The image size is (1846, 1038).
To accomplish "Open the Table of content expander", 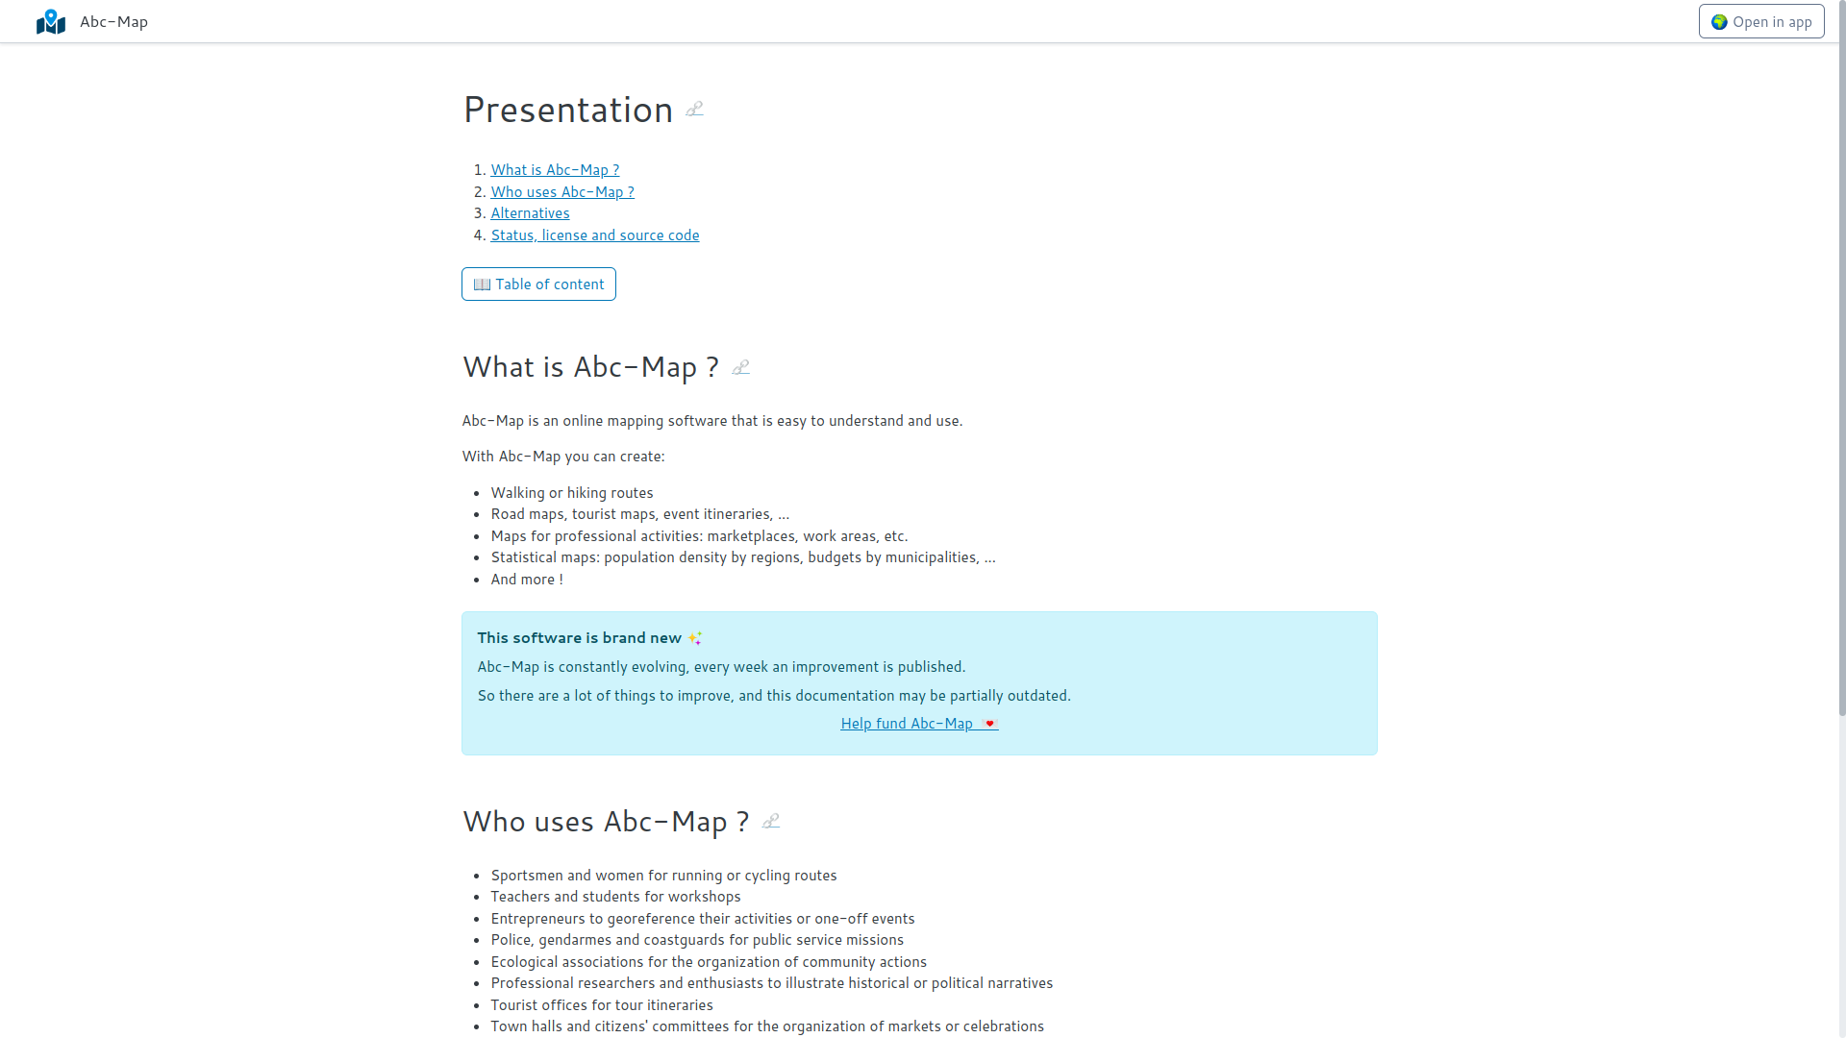I will pos(538,283).
